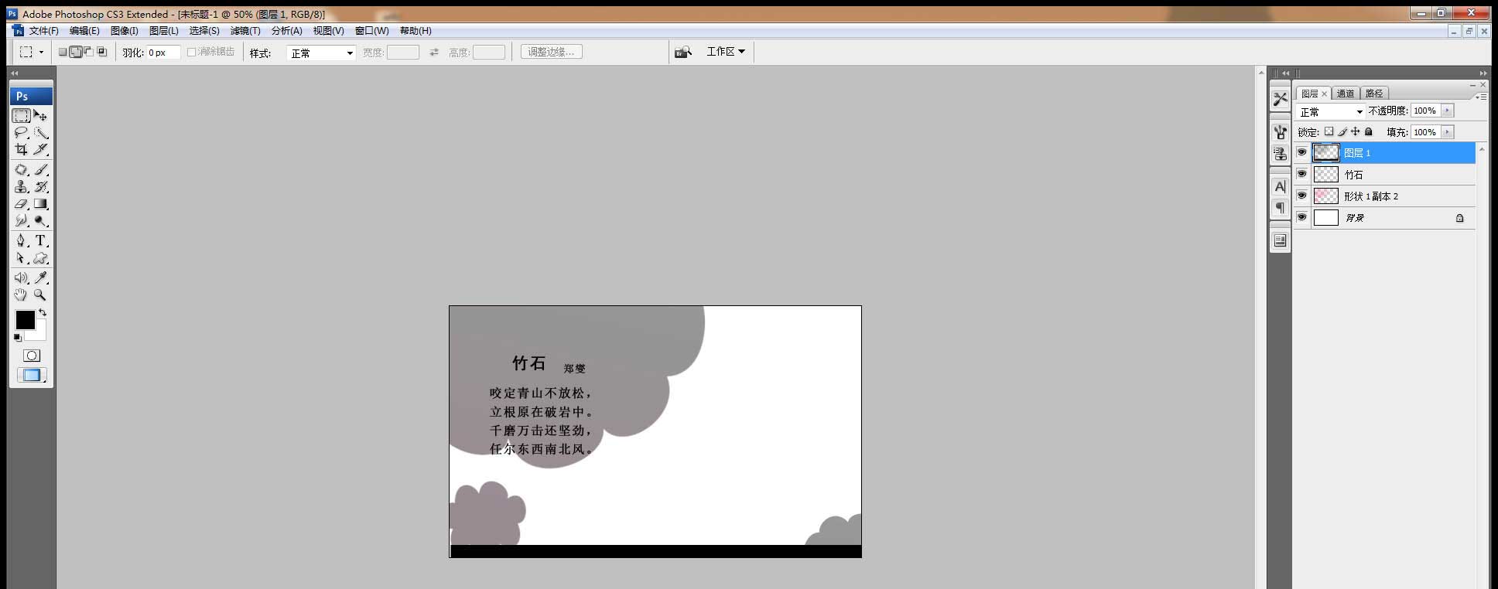This screenshot has width=1498, height=589.
Task: Open the 样式 style dropdown
Action: click(x=321, y=53)
